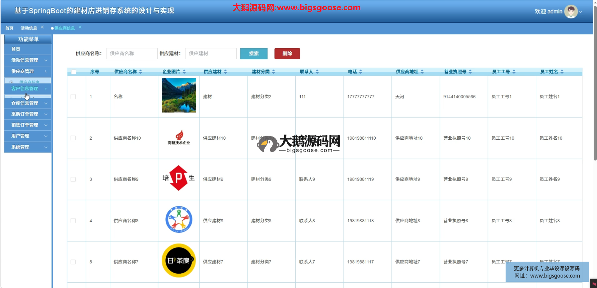Expand the 活动信息管理 menu
Image resolution: width=597 pixels, height=288 pixels.
(x=28, y=60)
